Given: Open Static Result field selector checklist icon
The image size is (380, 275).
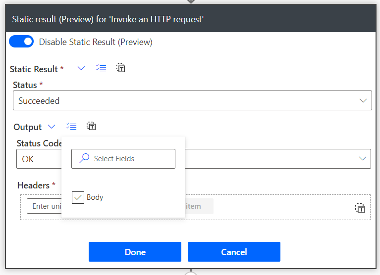Looking at the screenshot, I should (x=101, y=69).
